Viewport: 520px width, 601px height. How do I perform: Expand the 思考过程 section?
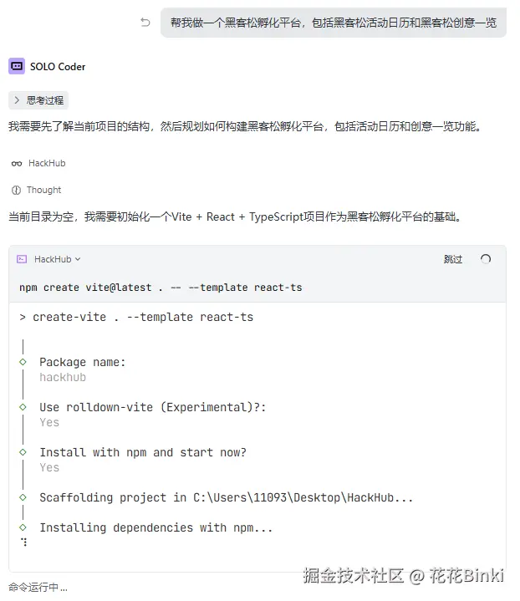point(38,100)
